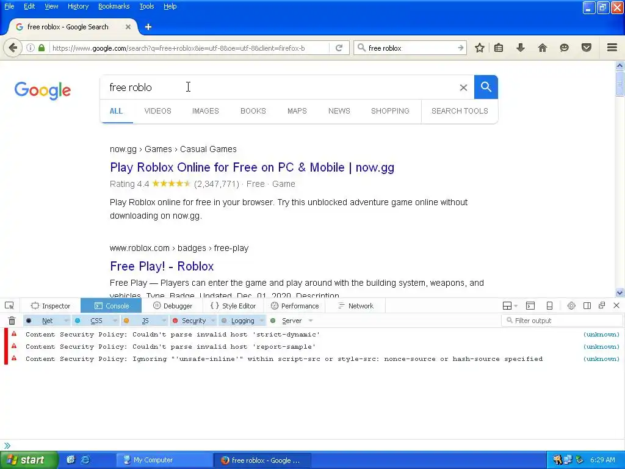Screen dimensions: 625x469
Task: Submit search with blue magnifier button
Action: tap(486, 87)
